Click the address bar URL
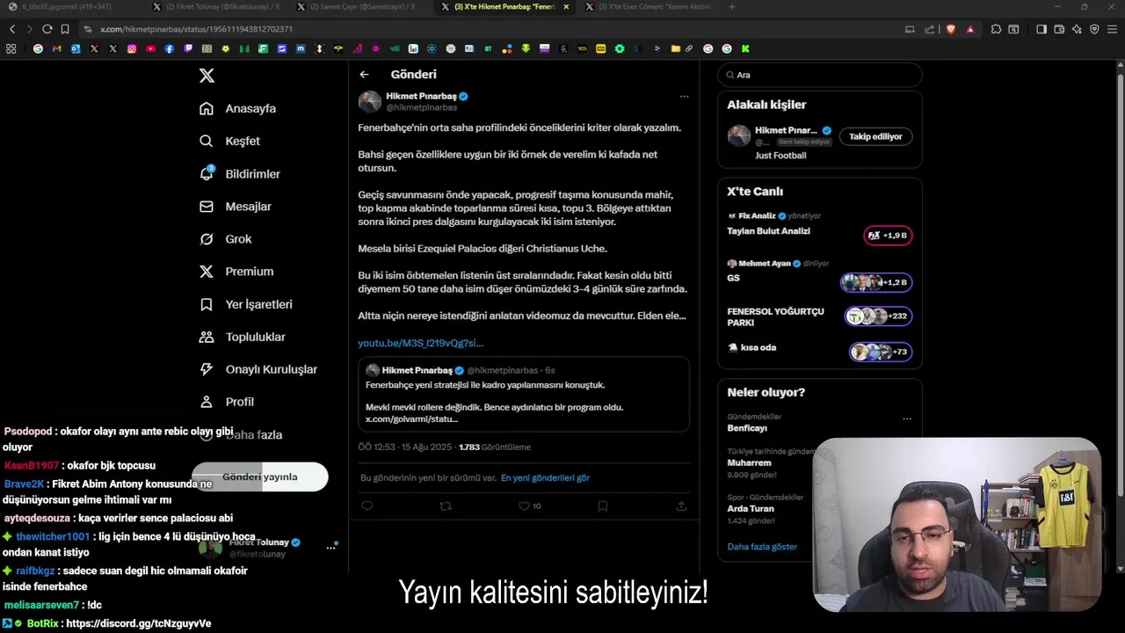 point(196,29)
